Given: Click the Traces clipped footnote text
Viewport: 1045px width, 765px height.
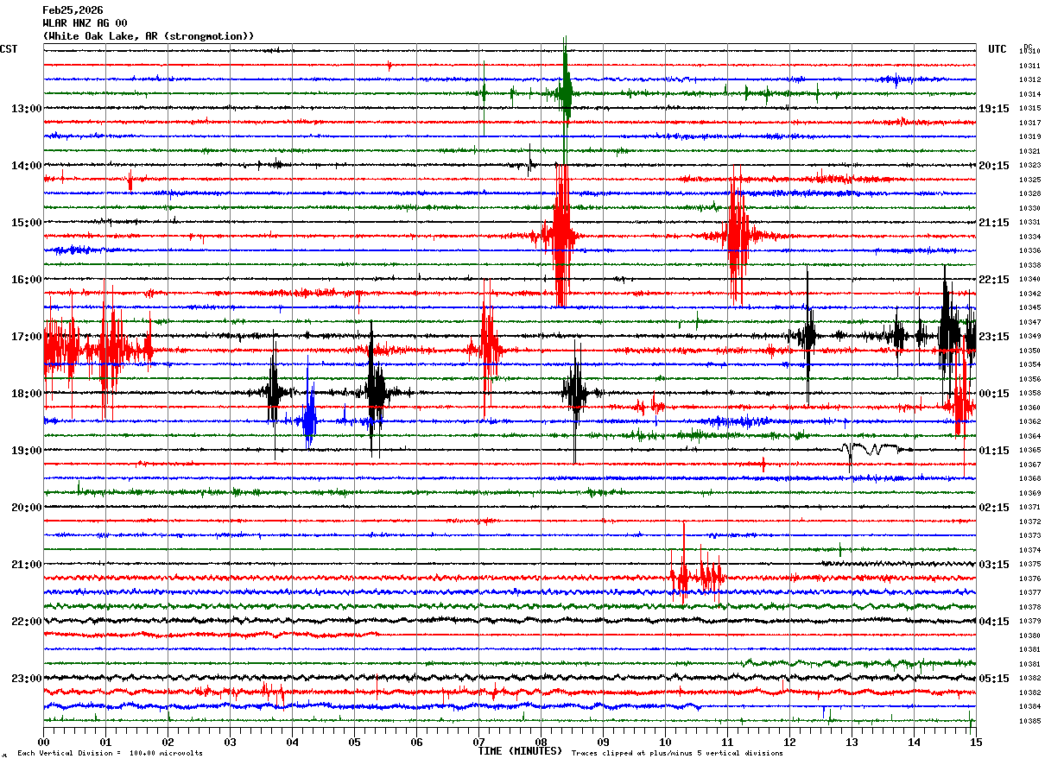Looking at the screenshot, I should 677,753.
